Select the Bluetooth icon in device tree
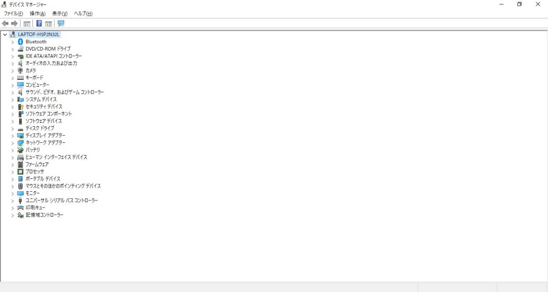The width and height of the screenshot is (548, 292). pos(20,42)
